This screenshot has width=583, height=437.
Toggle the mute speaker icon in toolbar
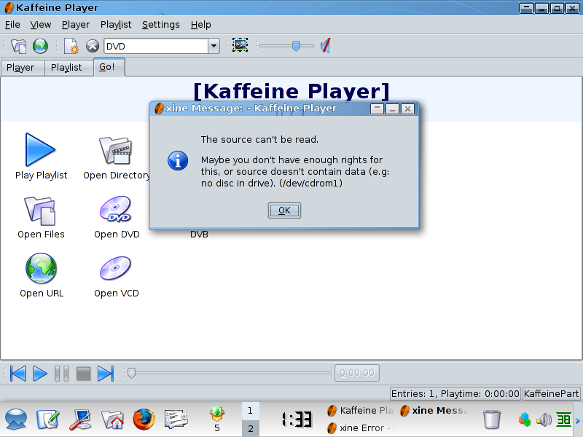click(x=326, y=46)
